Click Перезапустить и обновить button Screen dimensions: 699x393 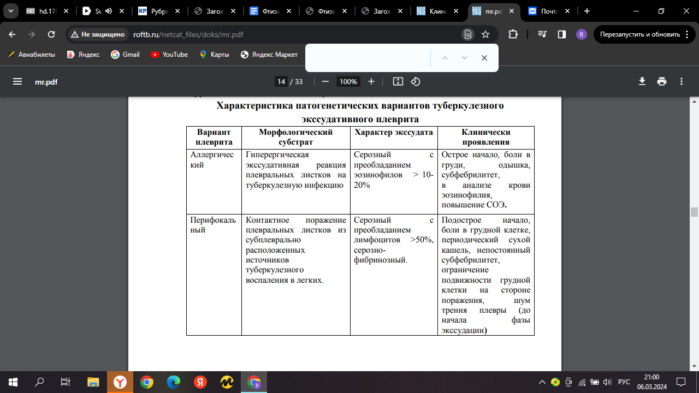[x=645, y=34]
